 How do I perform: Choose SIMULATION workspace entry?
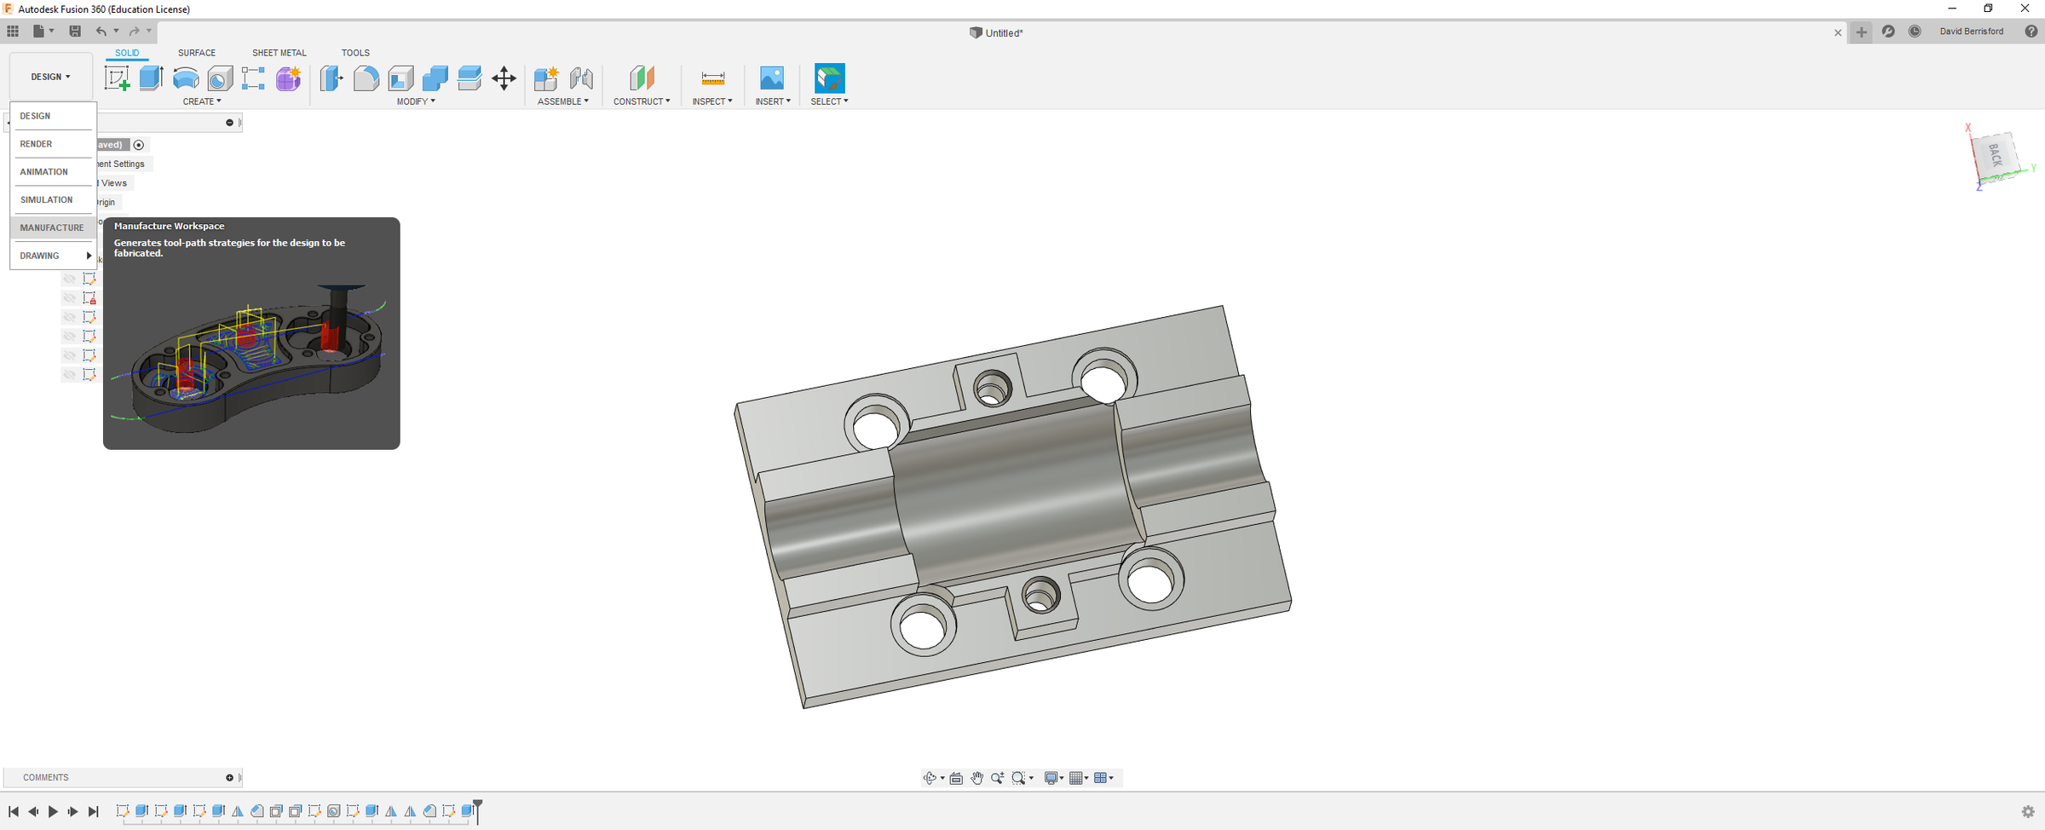47,199
